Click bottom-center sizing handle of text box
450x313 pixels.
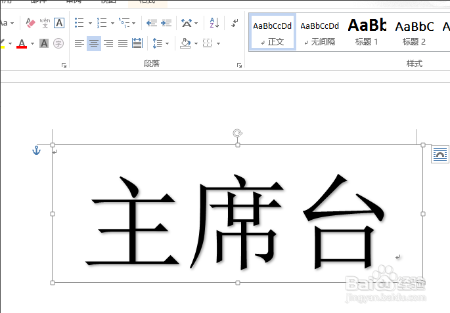(238, 283)
